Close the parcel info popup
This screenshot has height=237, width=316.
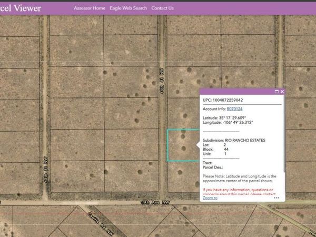click(x=282, y=92)
